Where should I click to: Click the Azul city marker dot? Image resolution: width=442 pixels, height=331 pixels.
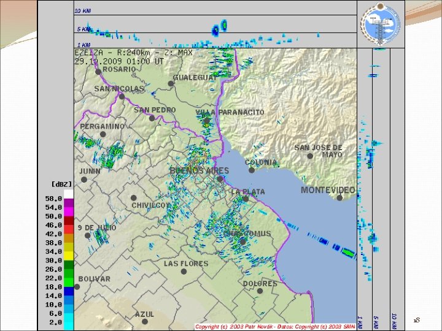[x=145, y=321]
